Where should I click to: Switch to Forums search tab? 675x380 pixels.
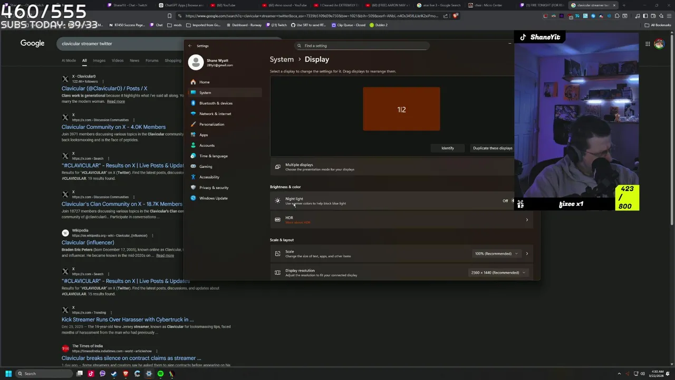152,61
